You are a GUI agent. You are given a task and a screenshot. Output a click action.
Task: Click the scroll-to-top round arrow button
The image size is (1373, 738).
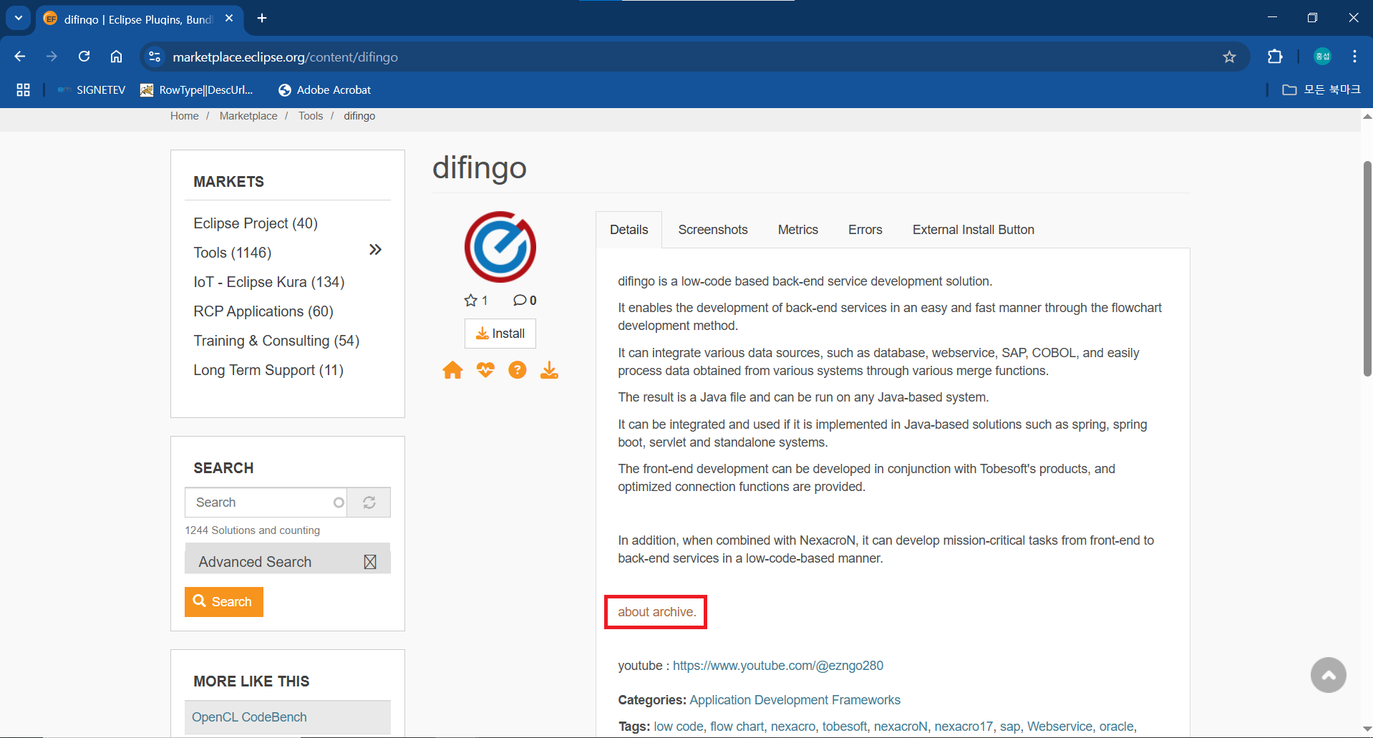click(1328, 675)
